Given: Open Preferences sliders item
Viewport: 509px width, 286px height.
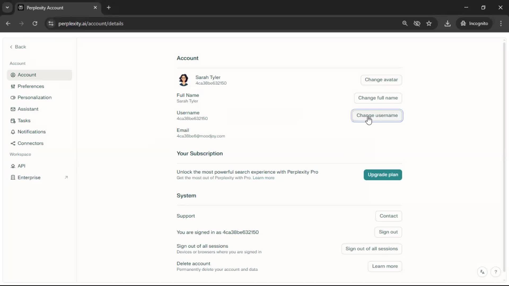Looking at the screenshot, I should (31, 86).
